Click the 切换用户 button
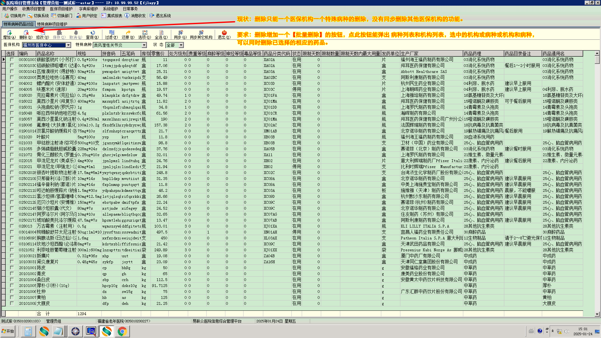Image resolution: width=601 pixels, height=338 pixels. pos(14,16)
